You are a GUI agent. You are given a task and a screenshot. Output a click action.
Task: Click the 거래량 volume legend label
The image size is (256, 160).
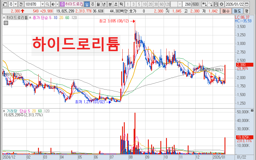coord(12,111)
